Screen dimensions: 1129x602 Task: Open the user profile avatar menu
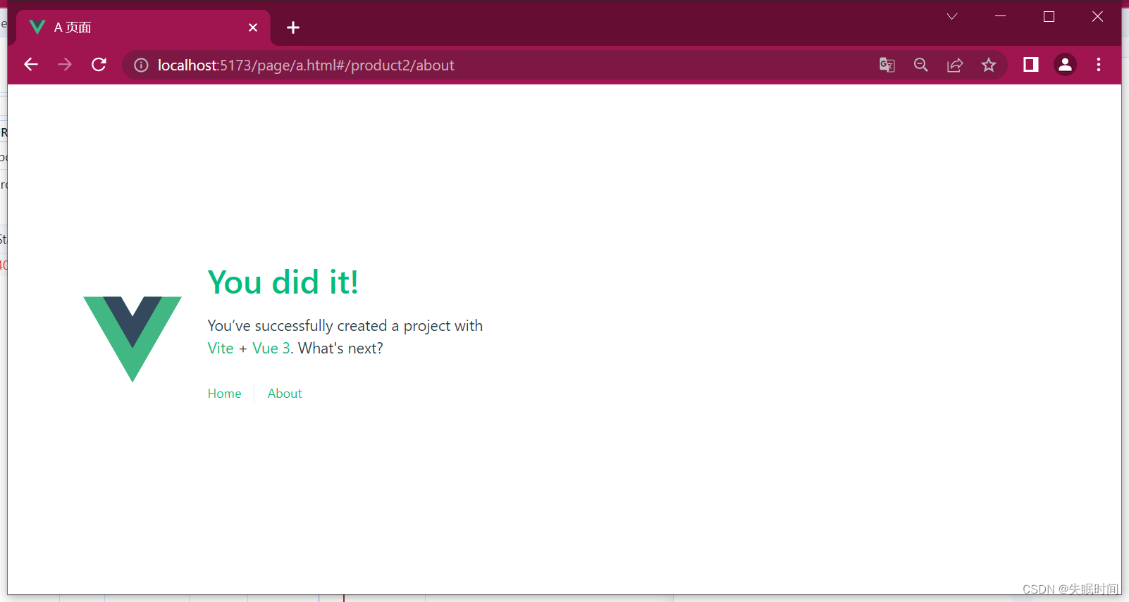coord(1065,65)
